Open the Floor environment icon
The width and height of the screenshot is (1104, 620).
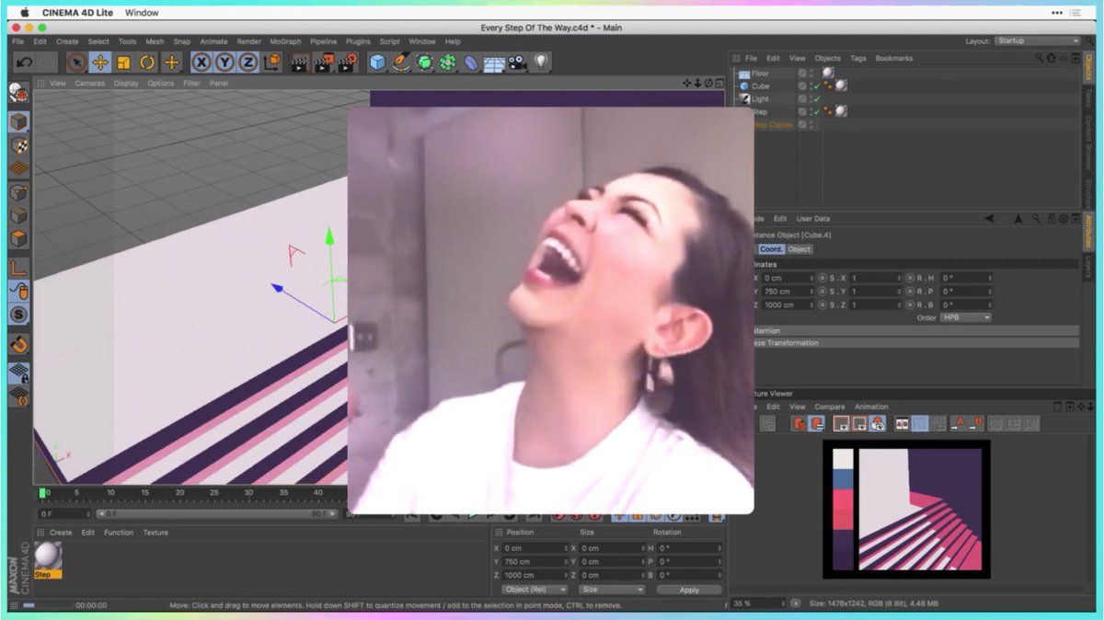[x=494, y=63]
